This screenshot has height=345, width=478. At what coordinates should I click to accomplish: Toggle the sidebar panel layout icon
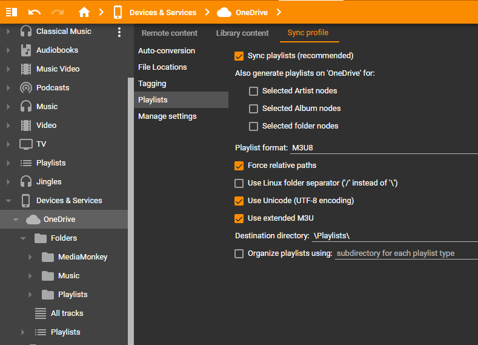11,12
